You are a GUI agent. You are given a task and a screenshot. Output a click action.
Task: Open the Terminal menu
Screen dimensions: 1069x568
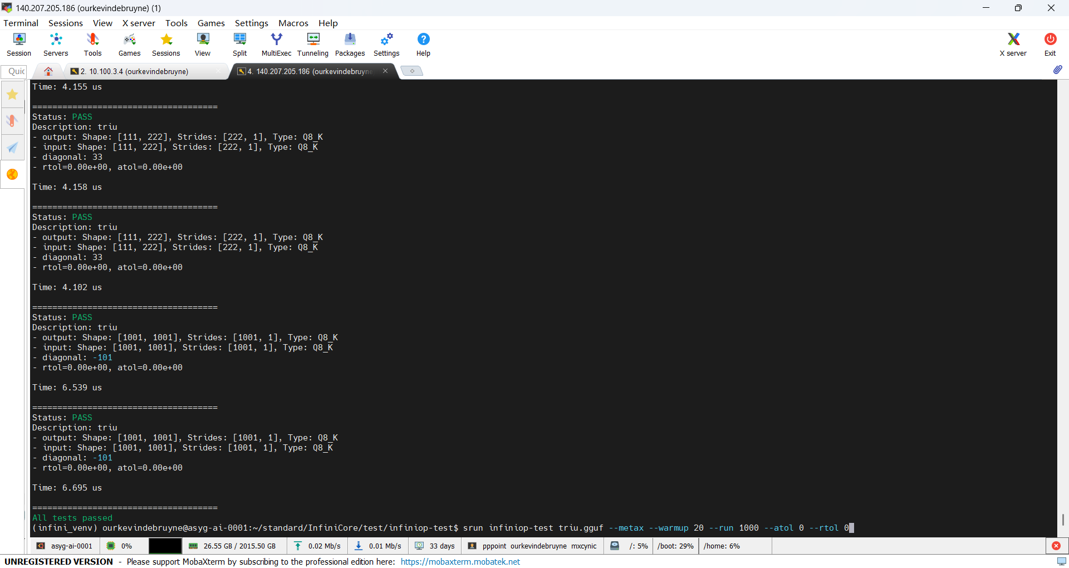[x=21, y=23]
